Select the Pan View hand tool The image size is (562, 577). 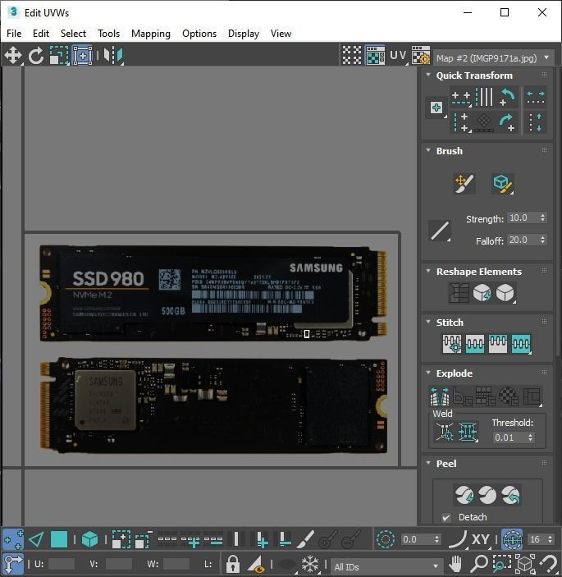coord(455,563)
